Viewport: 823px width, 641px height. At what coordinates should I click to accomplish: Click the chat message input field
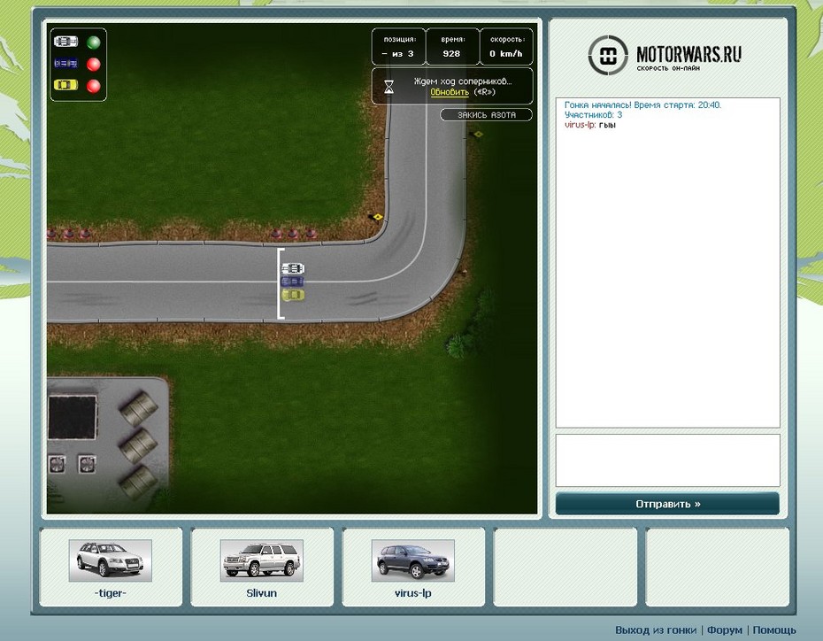(667, 460)
